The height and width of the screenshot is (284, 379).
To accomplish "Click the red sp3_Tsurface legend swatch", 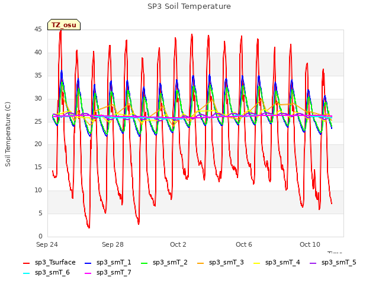I will pos(26,263).
